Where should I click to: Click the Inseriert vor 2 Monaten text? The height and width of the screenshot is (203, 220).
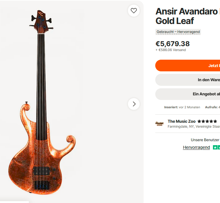pos(182,107)
